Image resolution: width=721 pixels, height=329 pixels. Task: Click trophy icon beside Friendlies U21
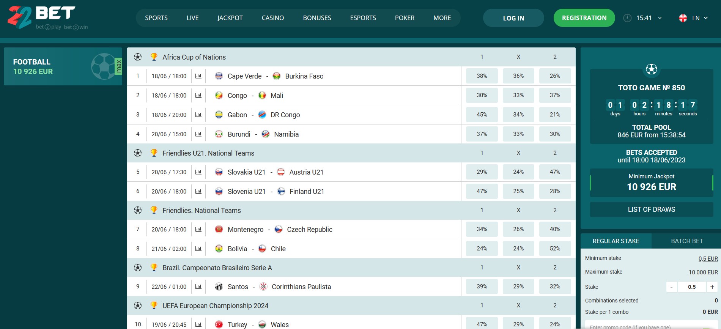[154, 153]
